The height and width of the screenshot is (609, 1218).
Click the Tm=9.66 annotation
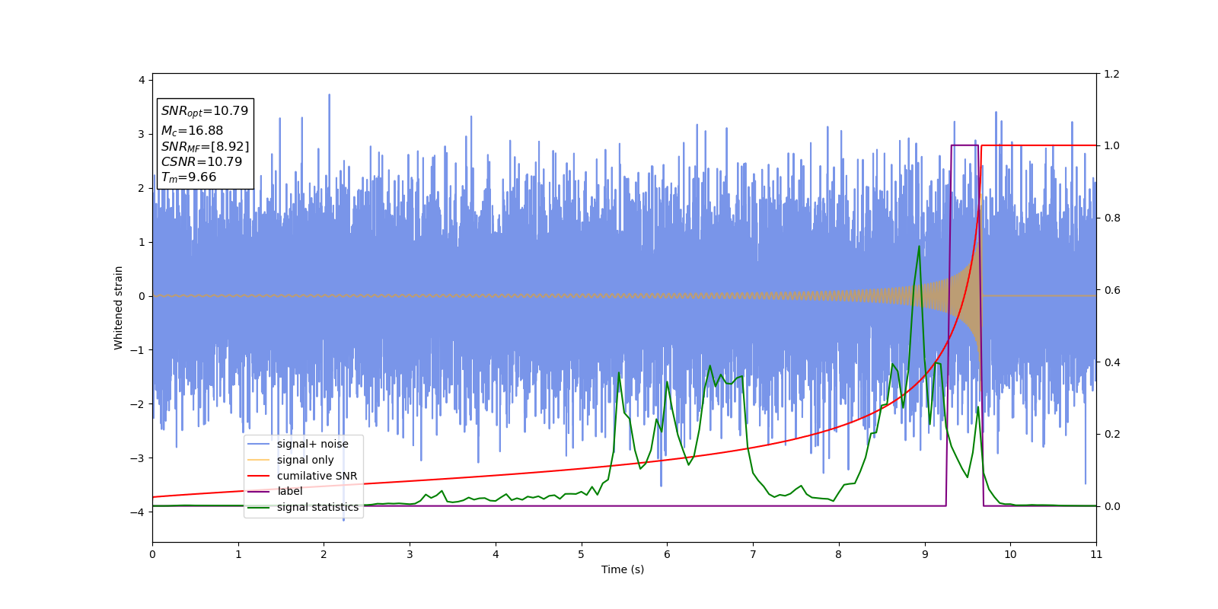point(189,177)
